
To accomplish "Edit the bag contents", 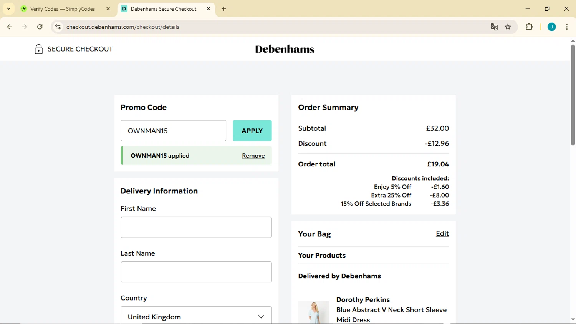I will pyautogui.click(x=442, y=233).
